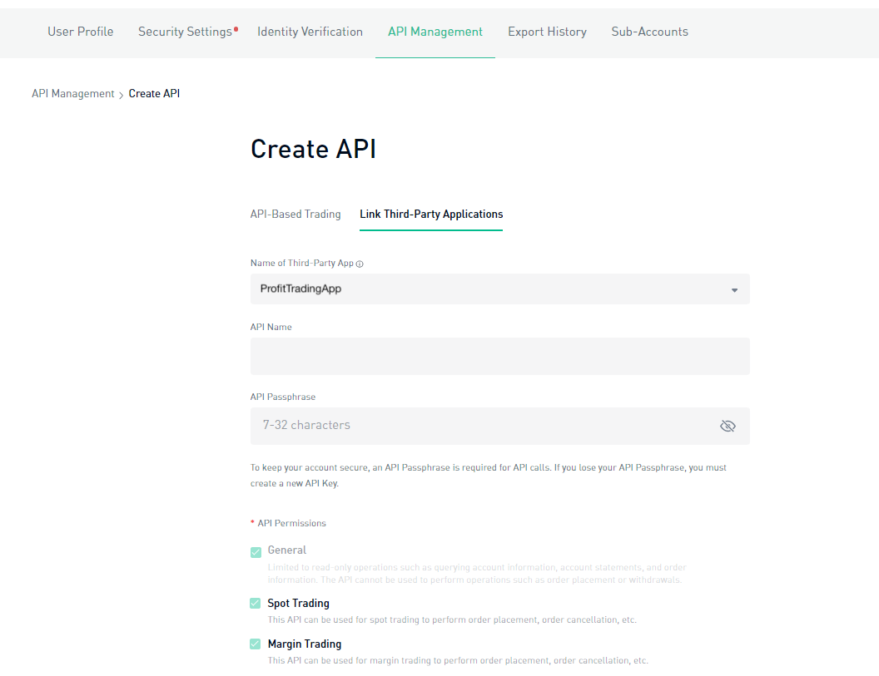The width and height of the screenshot is (879, 676).
Task: Go to Security Settings
Action: pos(185,32)
